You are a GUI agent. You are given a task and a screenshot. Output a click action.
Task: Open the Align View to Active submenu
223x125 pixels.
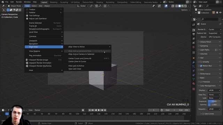pos(87,47)
